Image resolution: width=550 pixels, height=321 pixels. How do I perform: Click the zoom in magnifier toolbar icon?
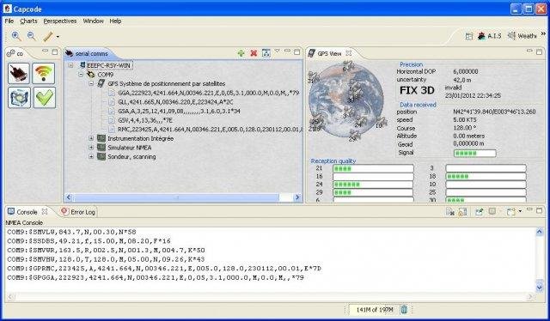[x=15, y=36]
